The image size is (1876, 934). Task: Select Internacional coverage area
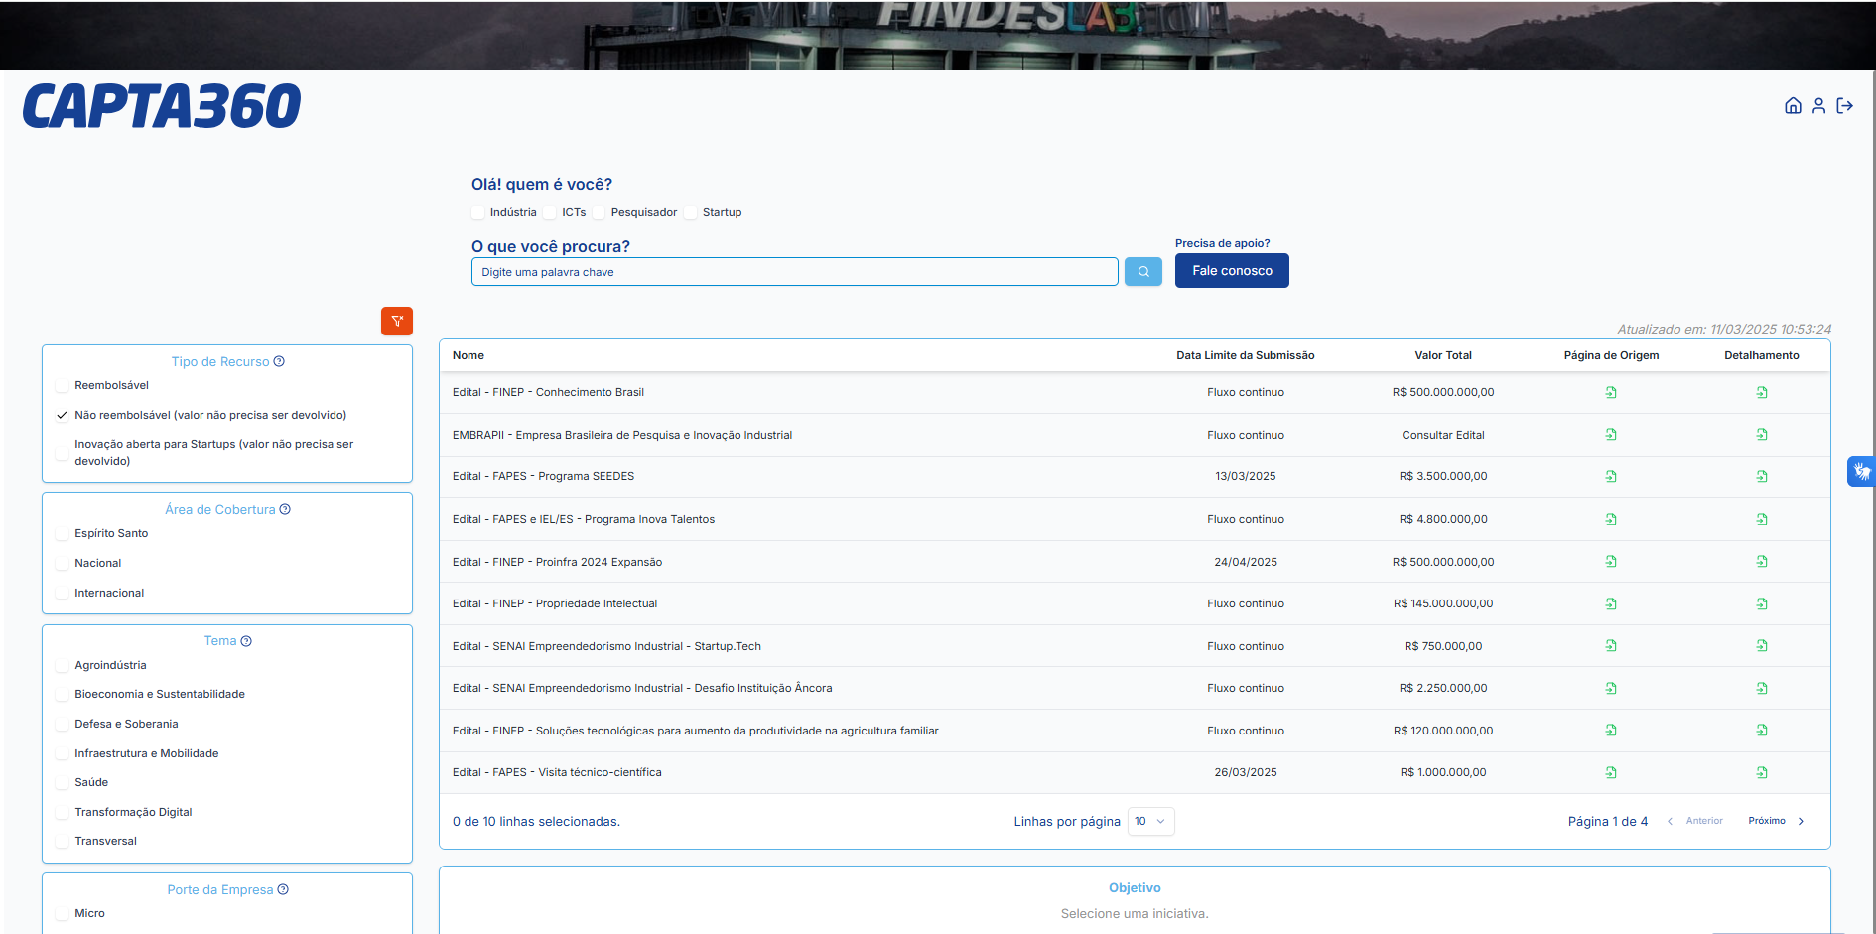[x=63, y=593]
